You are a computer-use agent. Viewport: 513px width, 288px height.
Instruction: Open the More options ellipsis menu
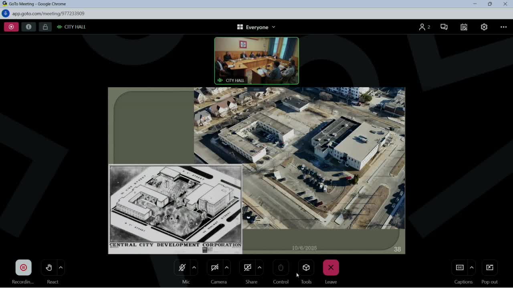click(x=503, y=27)
